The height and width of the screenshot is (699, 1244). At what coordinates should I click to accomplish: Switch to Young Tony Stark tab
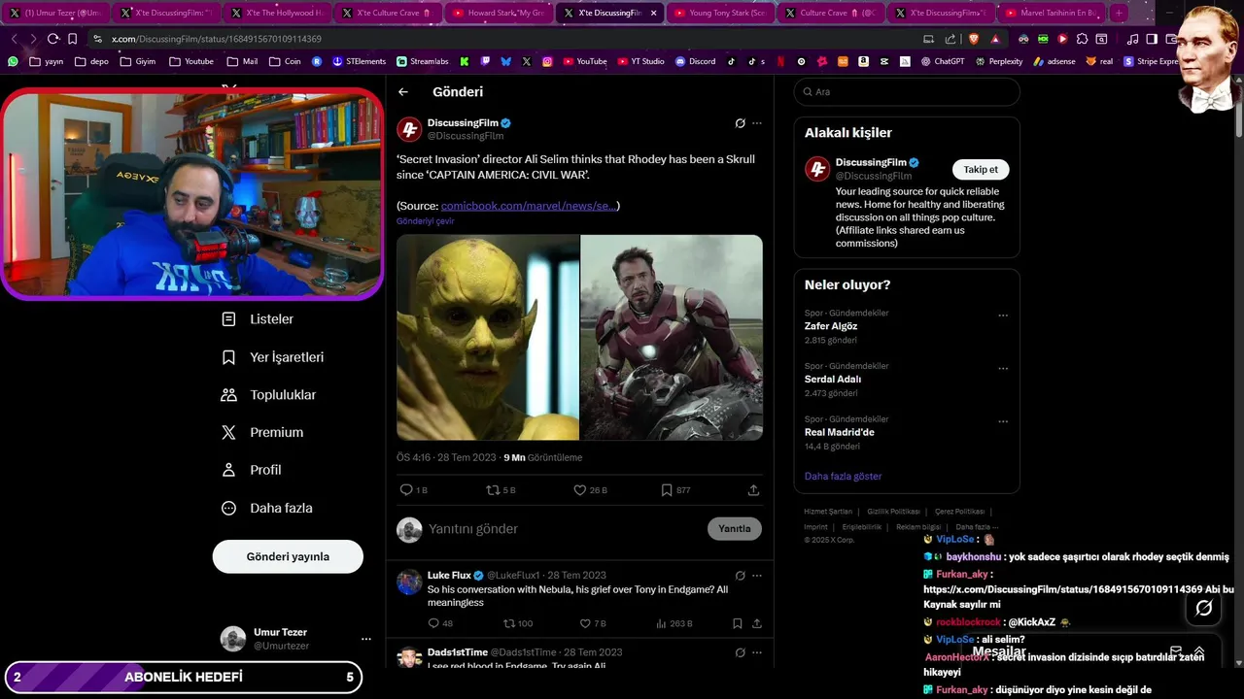(720, 13)
